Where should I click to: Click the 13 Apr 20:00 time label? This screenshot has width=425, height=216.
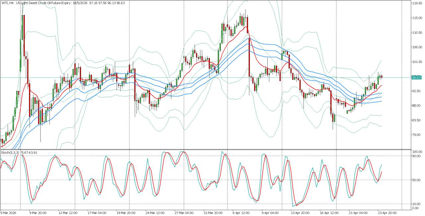coord(299,213)
